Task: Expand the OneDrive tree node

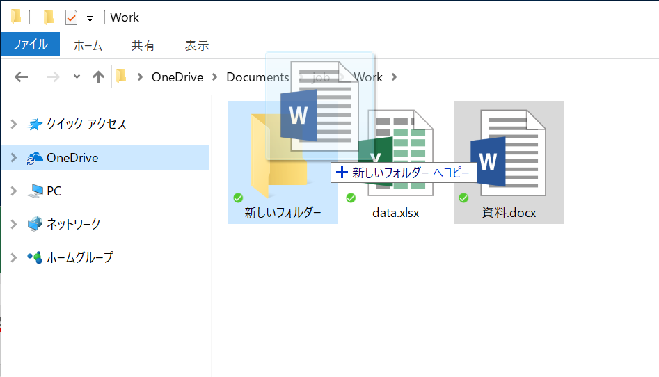Action: pyautogui.click(x=14, y=158)
